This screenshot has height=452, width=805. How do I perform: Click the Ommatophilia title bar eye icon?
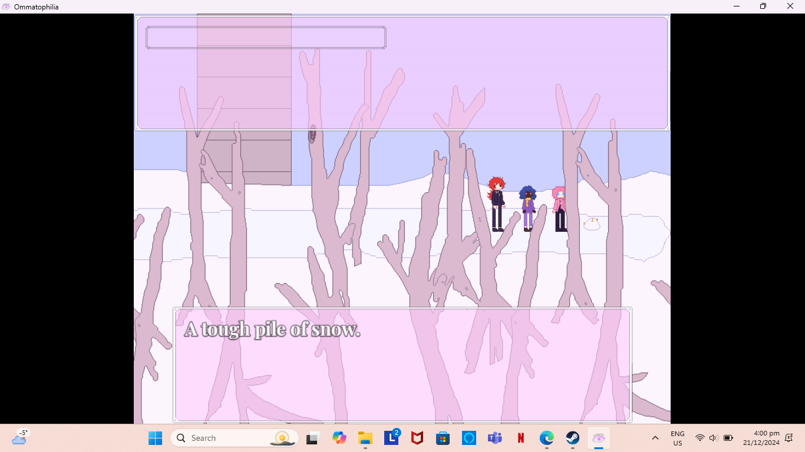click(6, 6)
